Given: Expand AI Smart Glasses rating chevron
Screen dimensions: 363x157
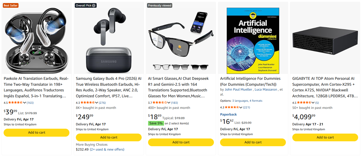Looking at the screenshot, I should 169,103.
